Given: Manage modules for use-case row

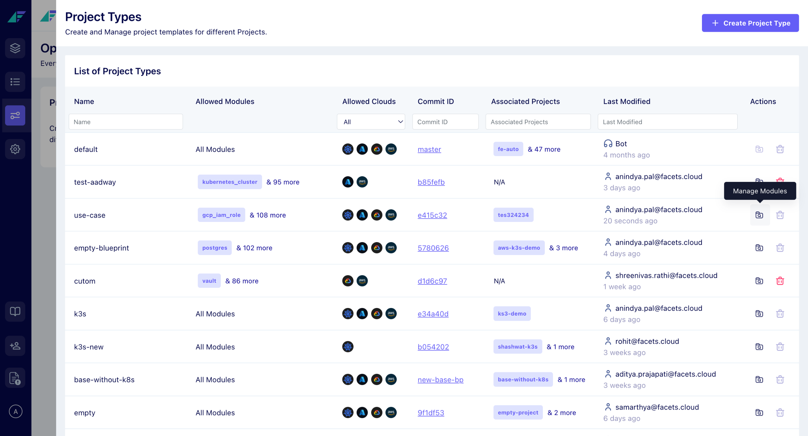Looking at the screenshot, I should (x=759, y=215).
